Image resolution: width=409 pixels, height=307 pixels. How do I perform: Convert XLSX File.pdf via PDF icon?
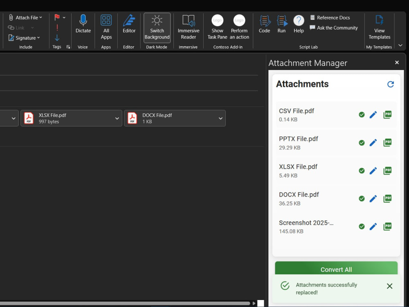tap(388, 171)
